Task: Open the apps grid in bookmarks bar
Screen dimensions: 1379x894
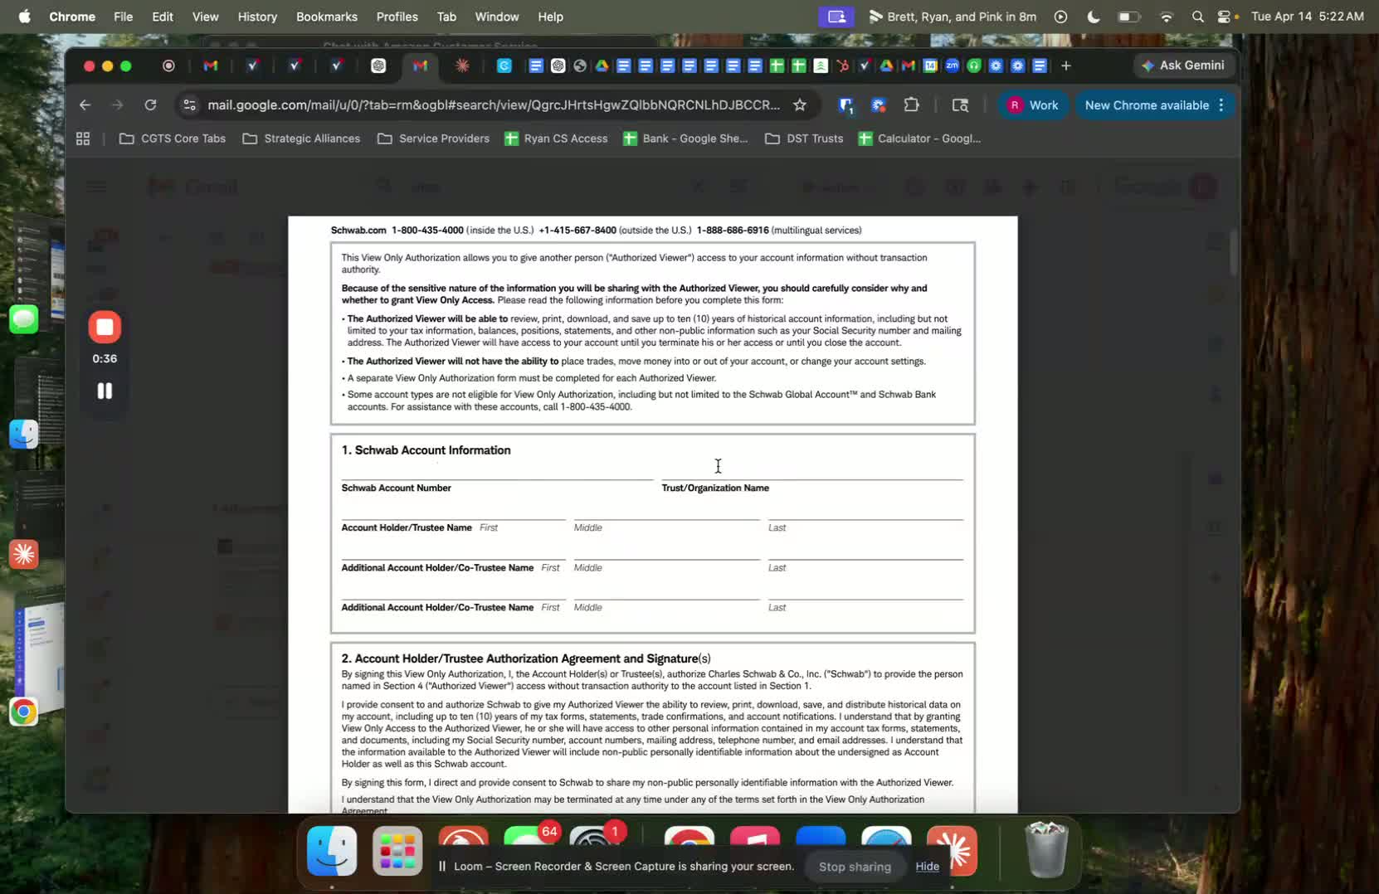Action: (83, 138)
